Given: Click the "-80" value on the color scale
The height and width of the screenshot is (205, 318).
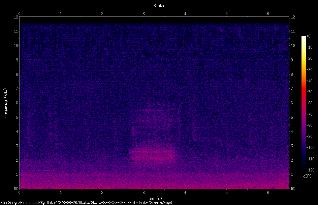Looking at the screenshot, I should pos(309,125).
